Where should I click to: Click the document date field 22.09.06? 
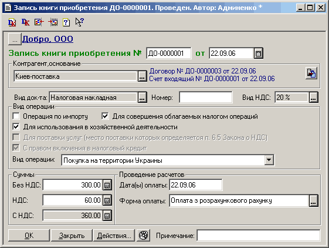tap(232, 53)
